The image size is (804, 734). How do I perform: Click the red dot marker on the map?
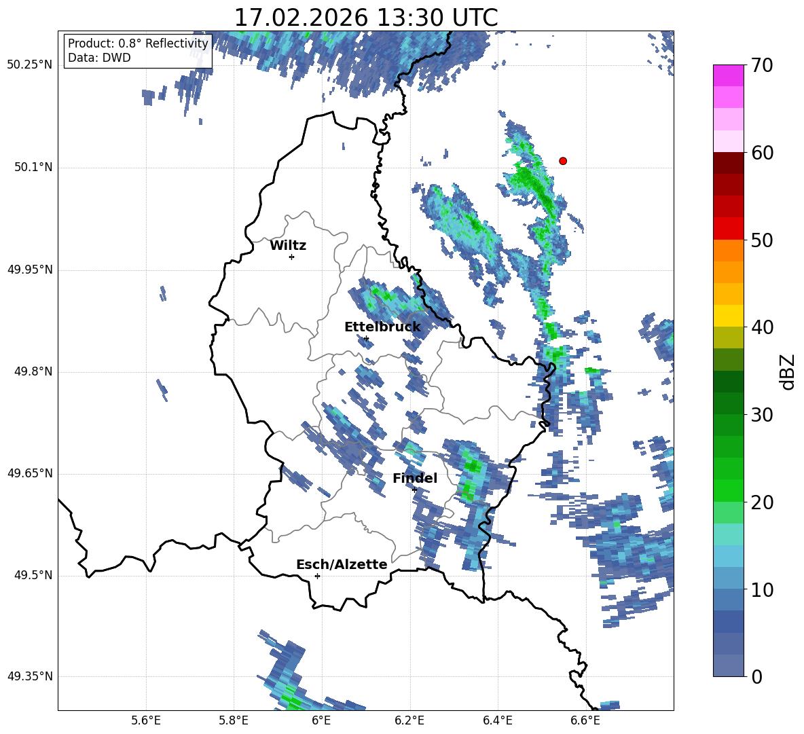pyautogui.click(x=562, y=161)
